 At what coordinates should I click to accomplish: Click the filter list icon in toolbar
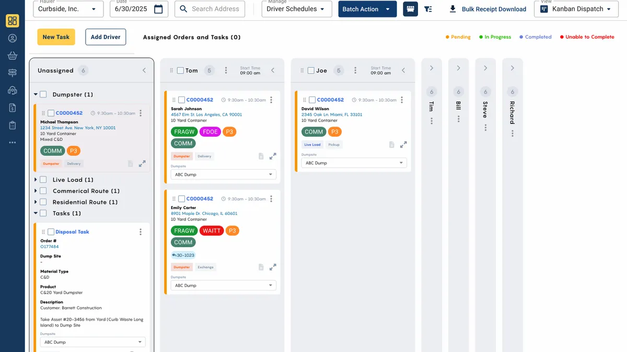(428, 9)
